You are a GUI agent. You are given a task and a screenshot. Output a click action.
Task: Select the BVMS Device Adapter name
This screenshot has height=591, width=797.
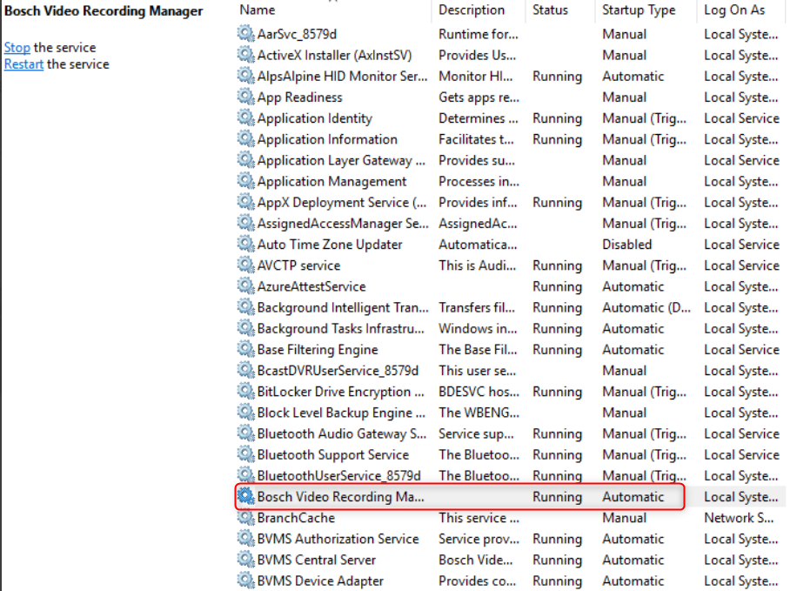(x=320, y=581)
